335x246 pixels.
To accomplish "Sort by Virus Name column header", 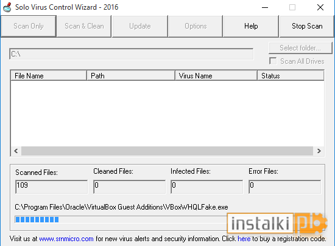I will tap(216, 76).
